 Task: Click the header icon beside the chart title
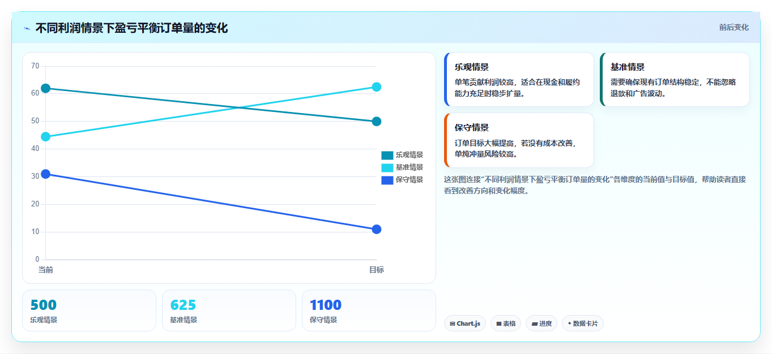coord(27,28)
